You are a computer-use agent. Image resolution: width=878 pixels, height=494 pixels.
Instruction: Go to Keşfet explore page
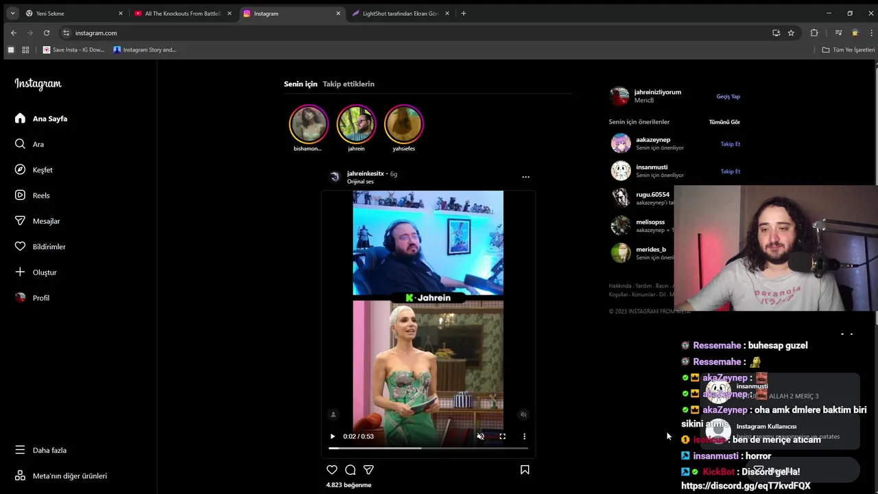click(x=34, y=169)
